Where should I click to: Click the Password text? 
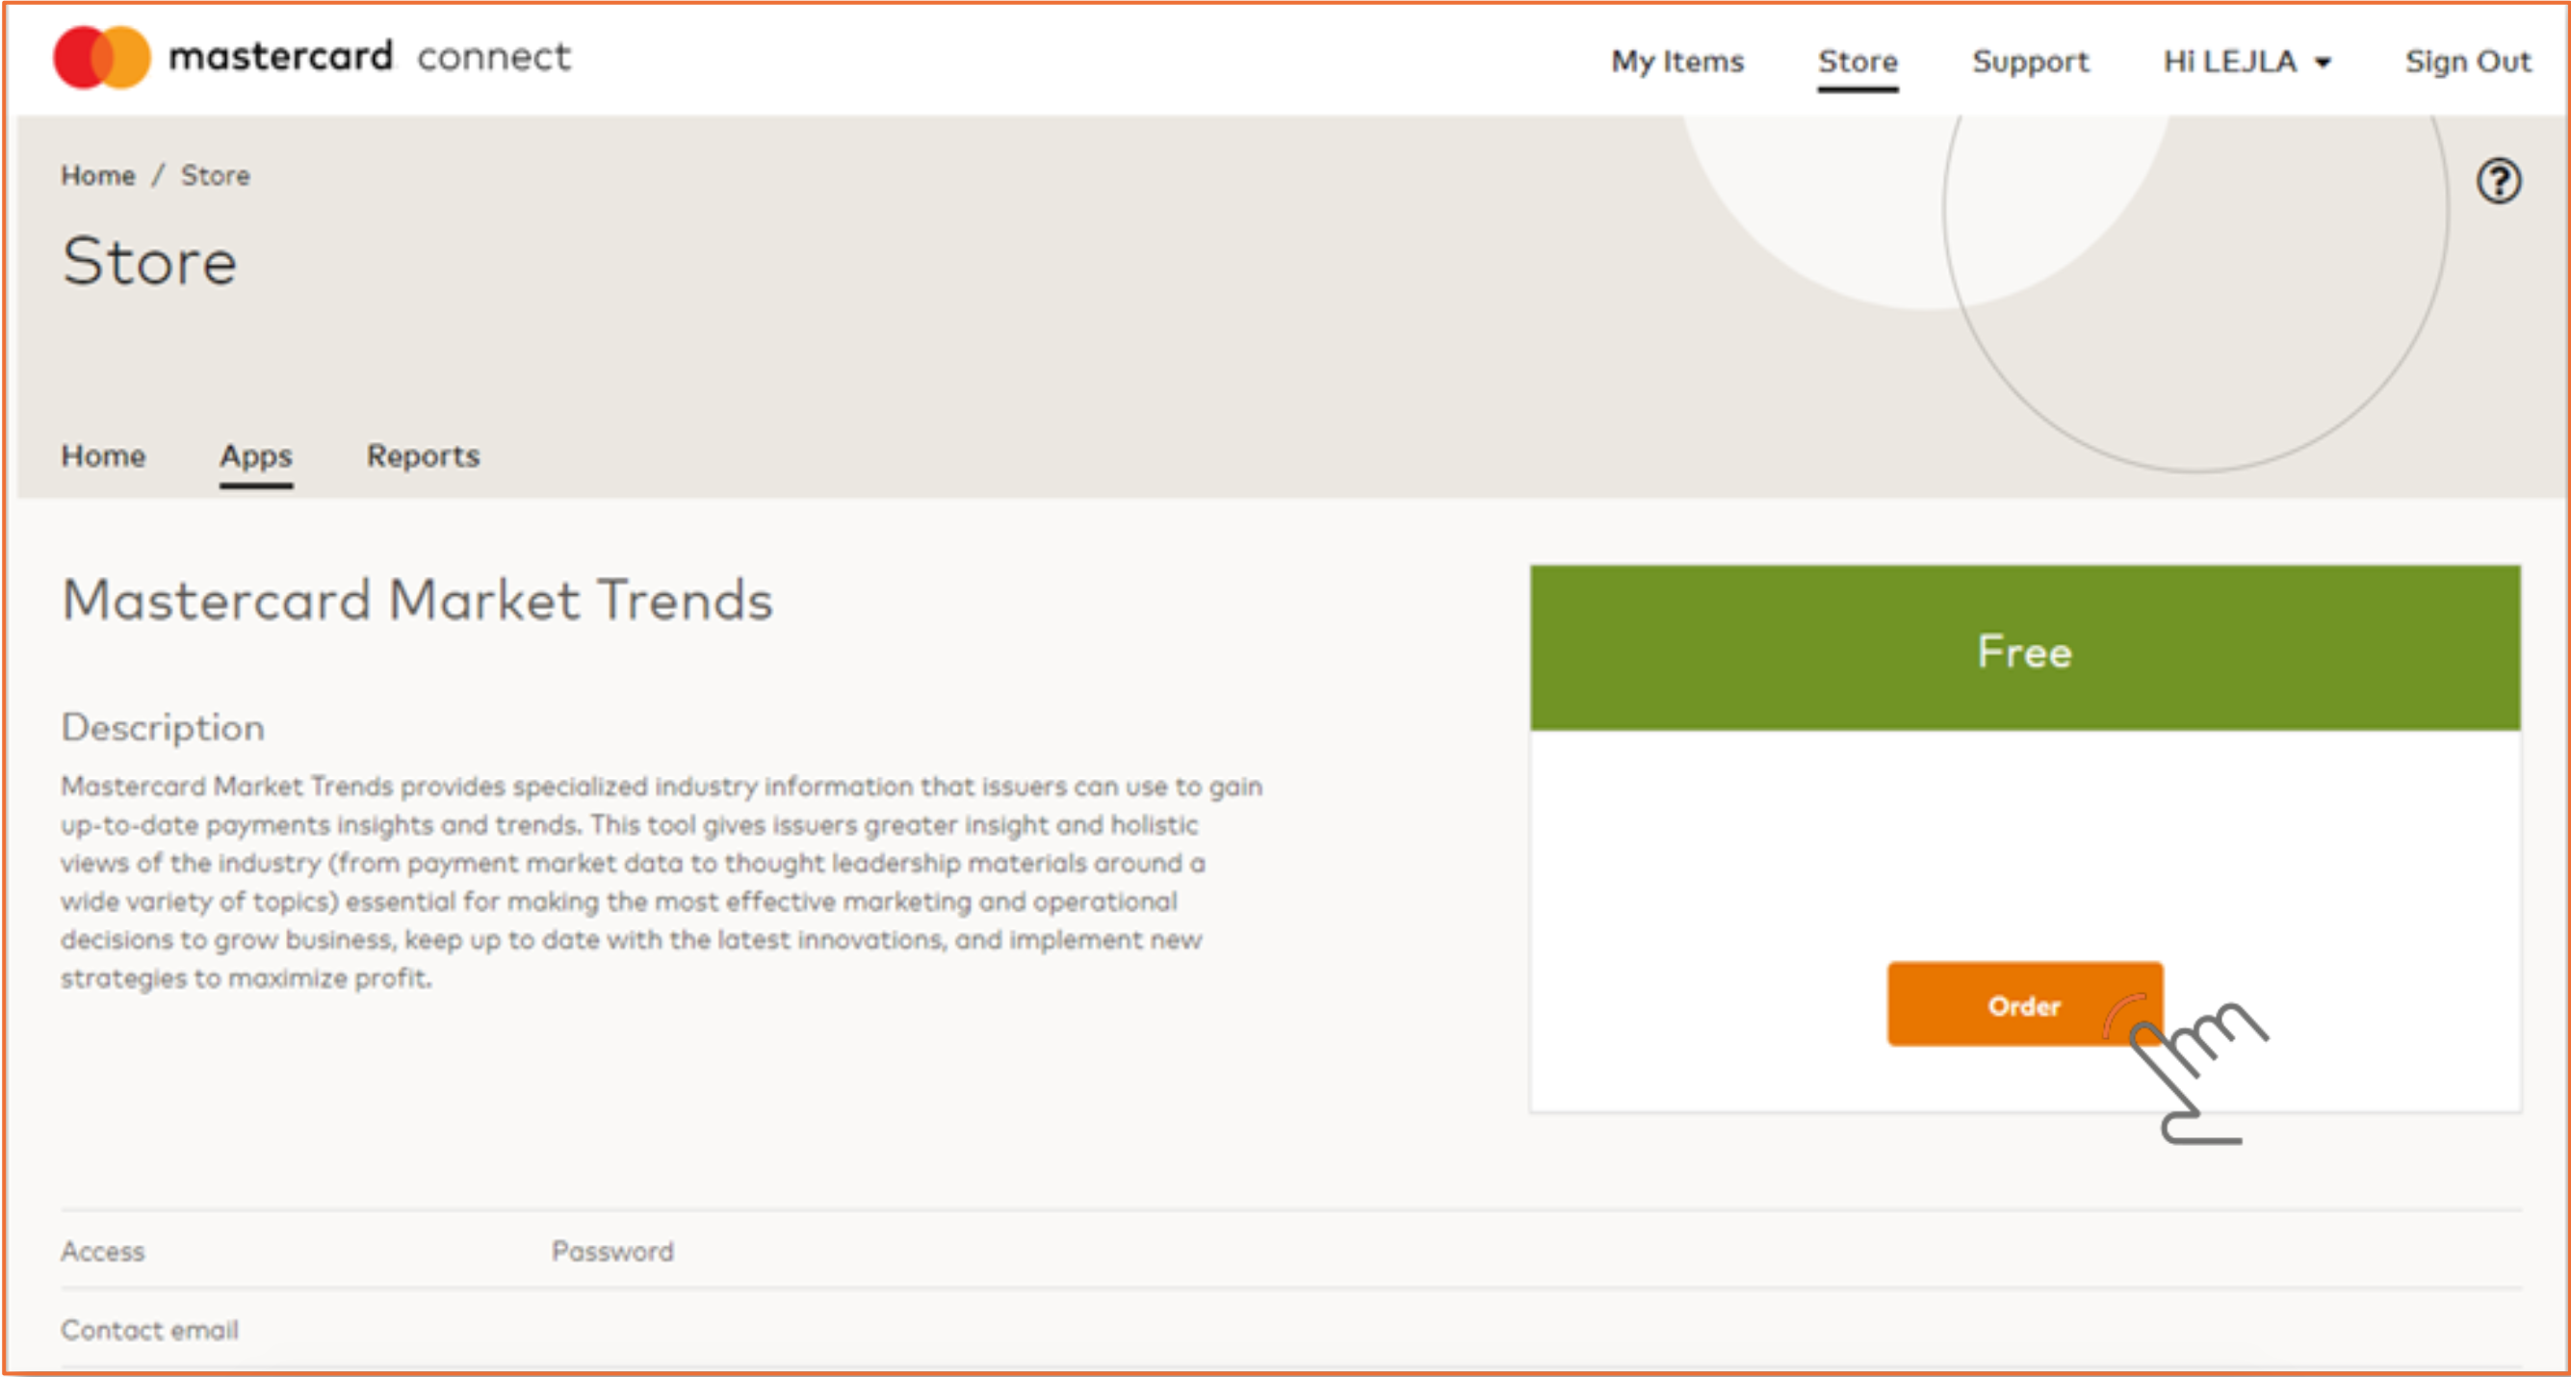tap(612, 1251)
